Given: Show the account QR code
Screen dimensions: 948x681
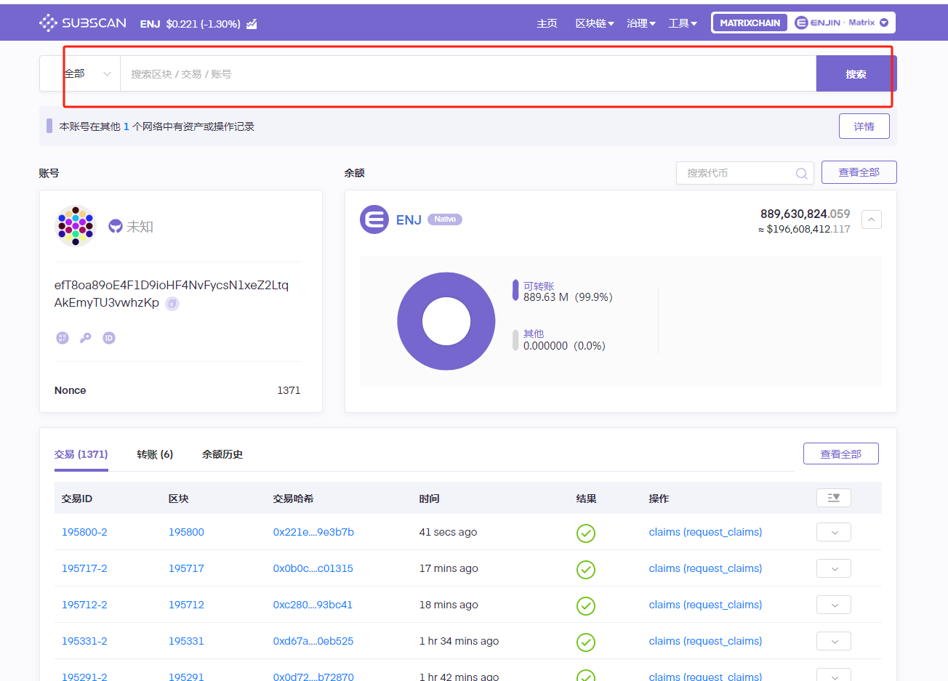Looking at the screenshot, I should click(63, 338).
